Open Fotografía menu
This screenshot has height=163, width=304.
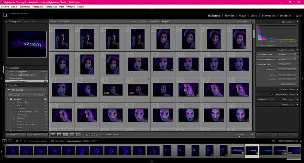click(38, 7)
